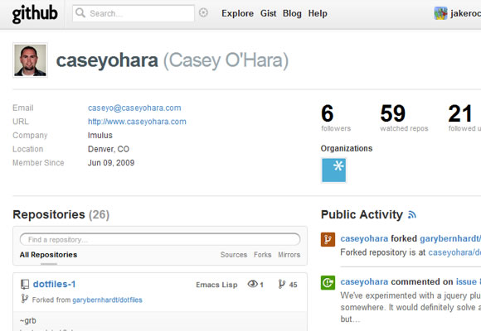
Task: Open forked repository caseyohara/d... link
Action: 454,252
